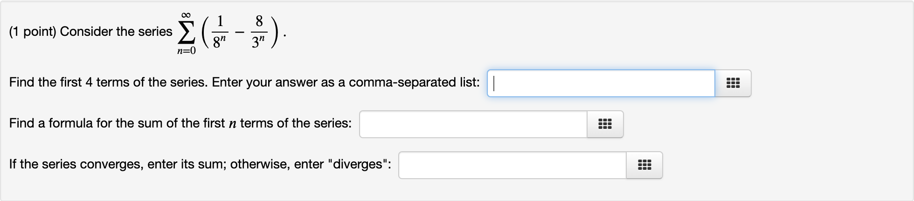914x201 pixels.
Task: Click the "Consider the series" text
Action: [x=116, y=32]
